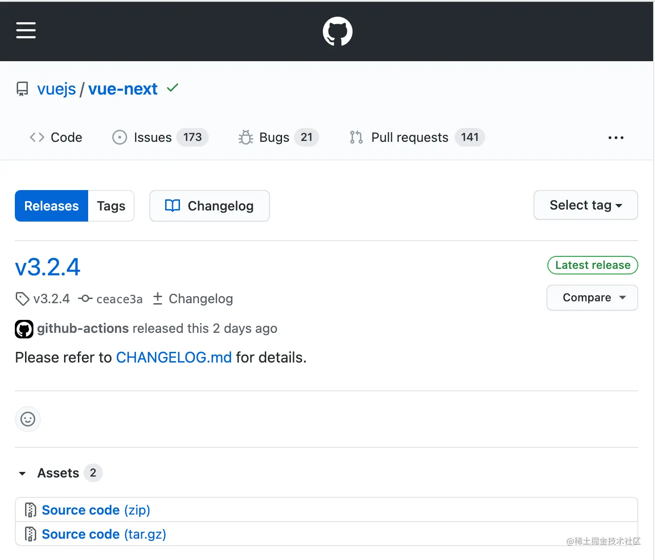
Task: Open the hamburger navigation menu
Action: (x=26, y=31)
